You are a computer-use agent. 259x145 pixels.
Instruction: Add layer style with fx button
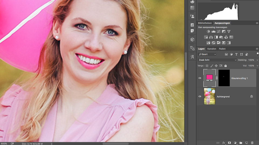point(224,143)
